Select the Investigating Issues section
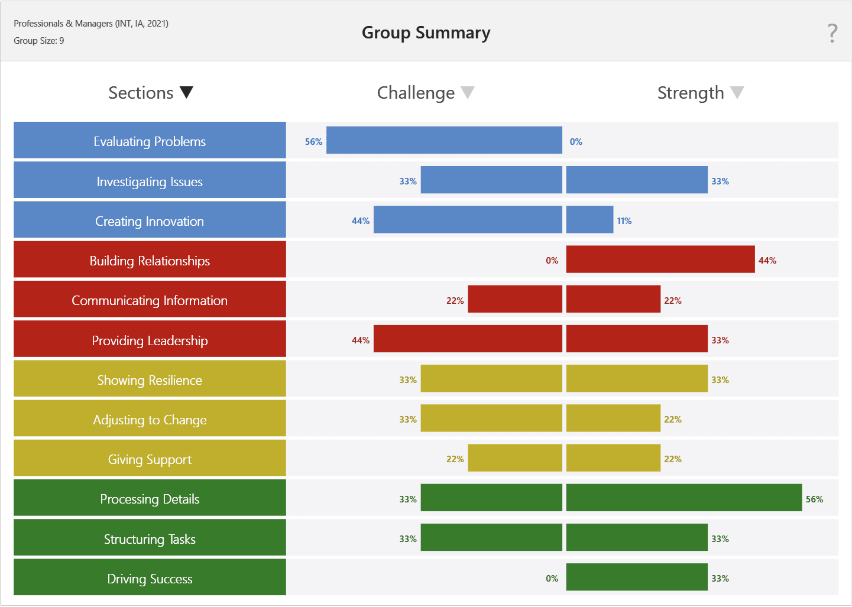The height and width of the screenshot is (607, 852). pos(149,181)
